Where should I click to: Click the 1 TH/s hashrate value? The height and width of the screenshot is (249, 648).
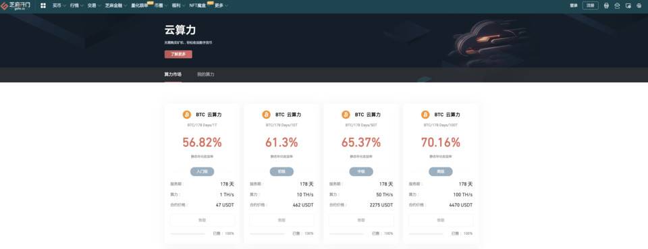[x=227, y=194]
